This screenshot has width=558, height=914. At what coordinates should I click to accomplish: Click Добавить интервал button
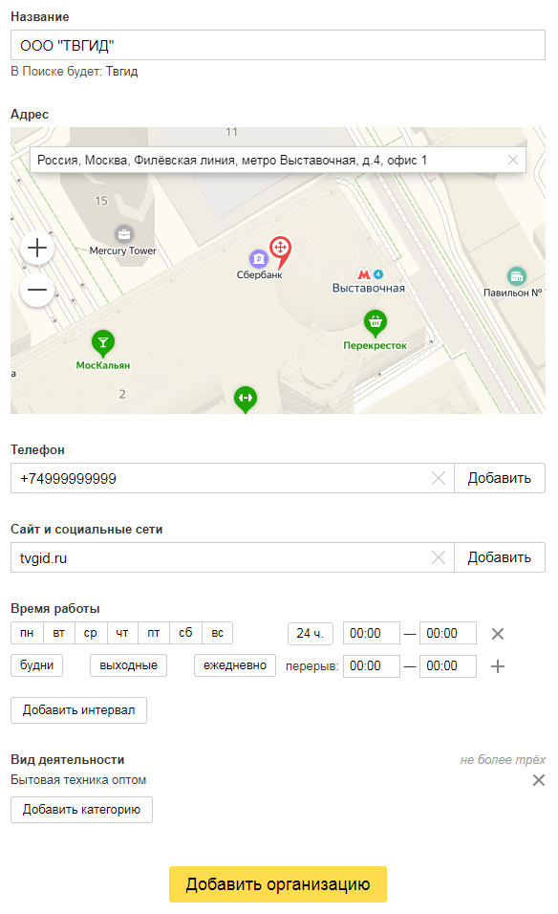78,710
